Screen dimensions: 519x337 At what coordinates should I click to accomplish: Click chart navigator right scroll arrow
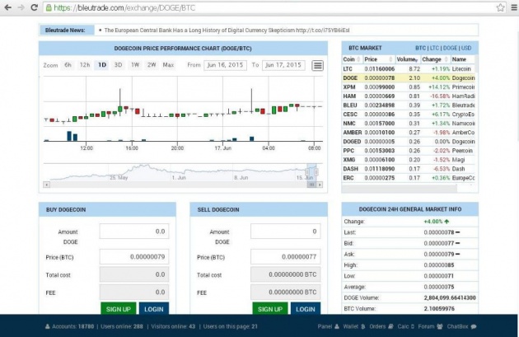(320, 185)
